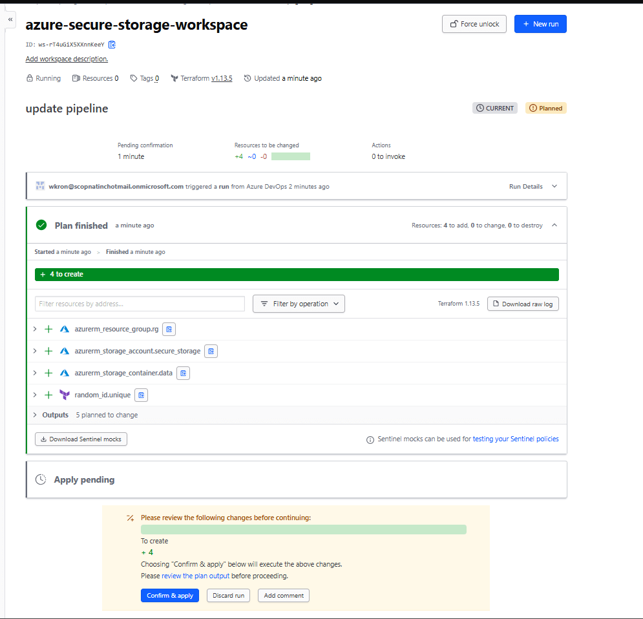643x619 pixels.
Task: Copy the workspace ID icon
Action: 112,45
